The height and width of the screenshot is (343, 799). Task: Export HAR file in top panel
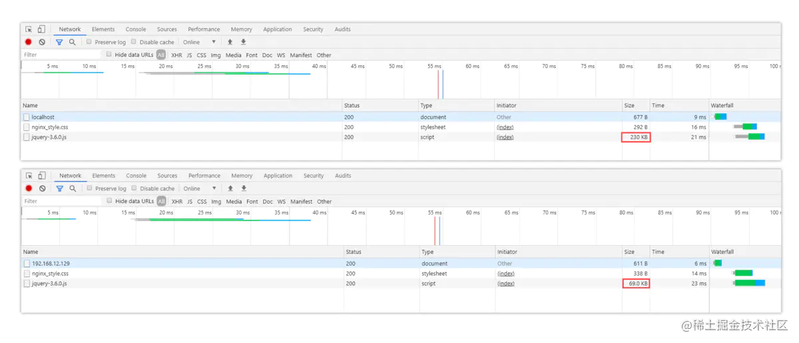pos(243,42)
